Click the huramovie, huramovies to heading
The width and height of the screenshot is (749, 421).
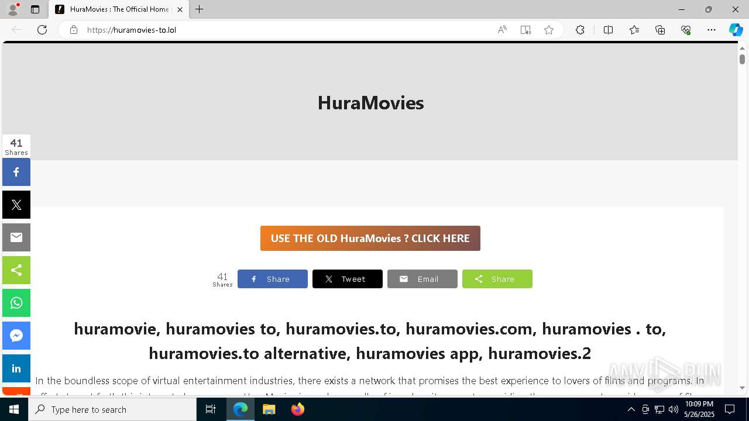370,341
